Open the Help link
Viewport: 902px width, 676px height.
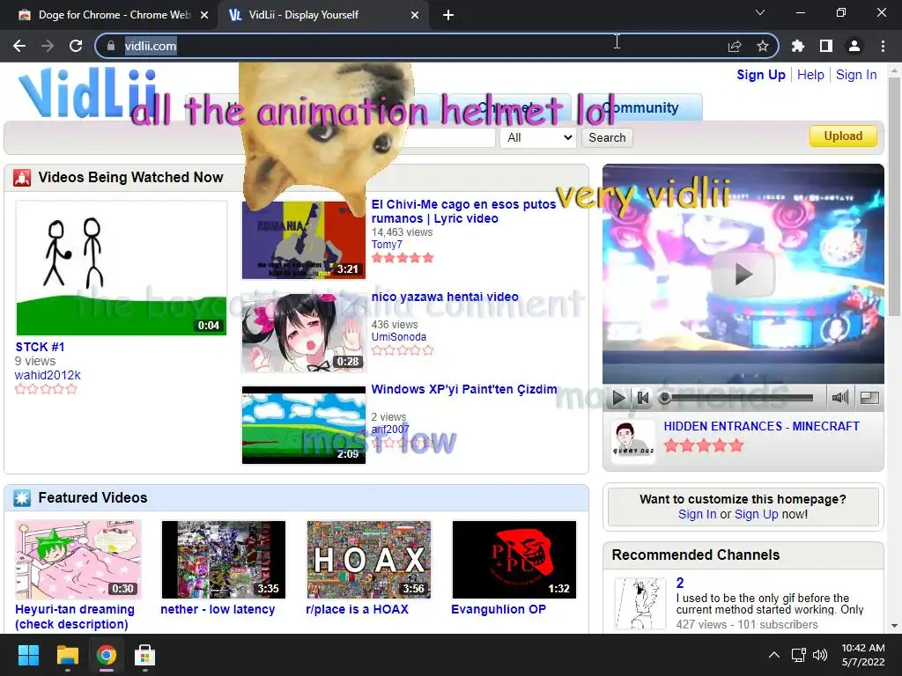pos(810,75)
